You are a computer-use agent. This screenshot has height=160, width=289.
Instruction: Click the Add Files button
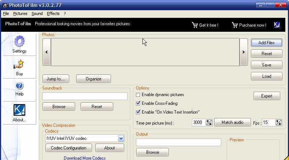pyautogui.click(x=267, y=43)
